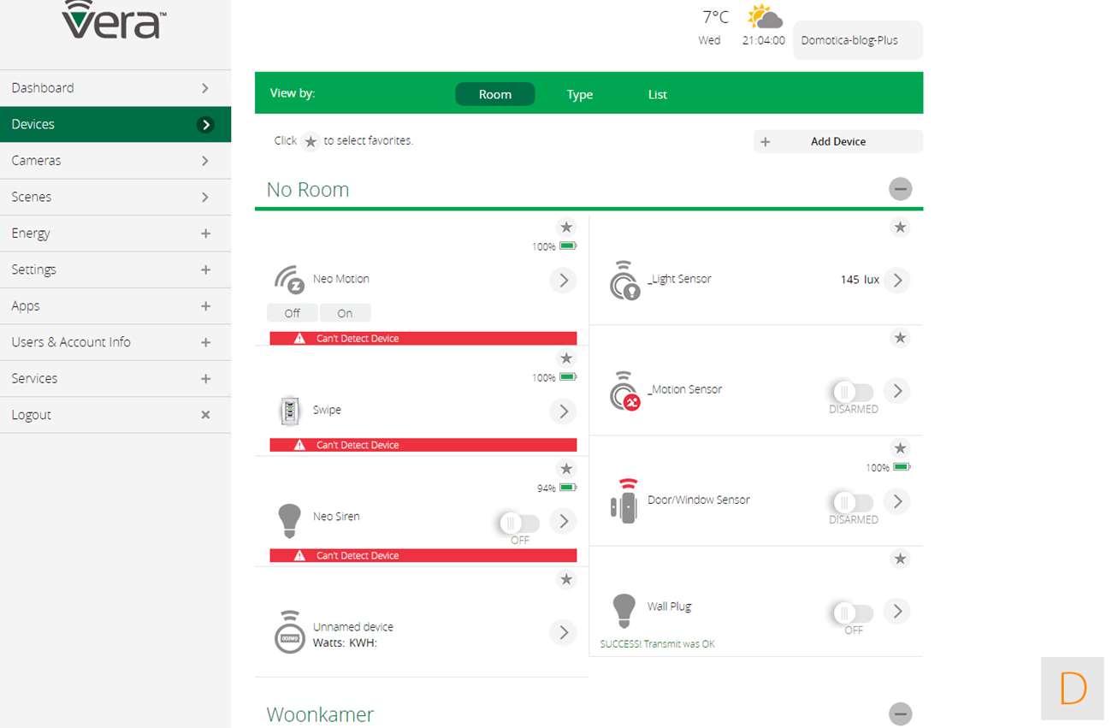Open Scenes from the sidebar
Image resolution: width=1112 pixels, height=728 pixels.
(x=115, y=197)
